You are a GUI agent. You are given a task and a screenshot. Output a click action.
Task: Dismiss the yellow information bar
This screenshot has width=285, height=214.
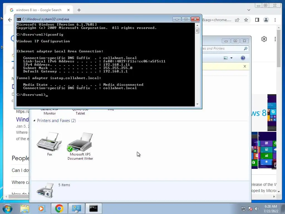tap(245, 66)
